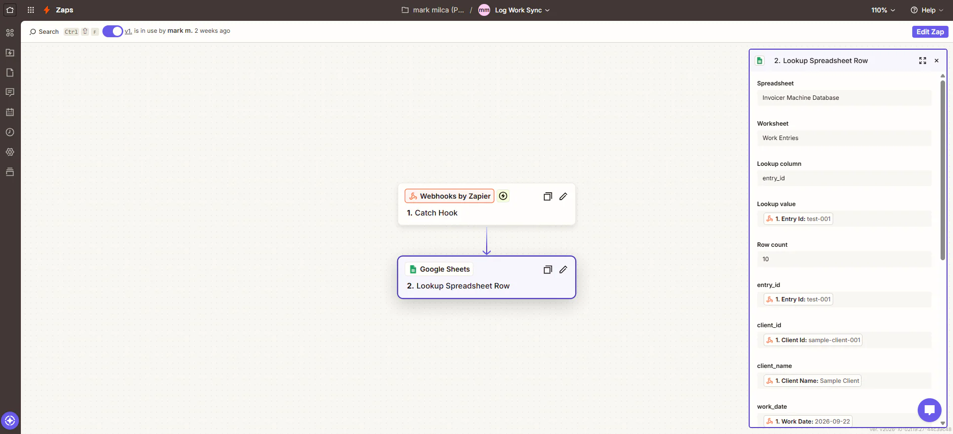The width and height of the screenshot is (953, 434).
Task: Open the v1. version link
Action: click(x=128, y=31)
